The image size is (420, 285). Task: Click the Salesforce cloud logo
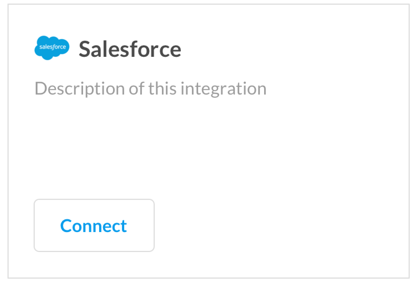click(52, 48)
